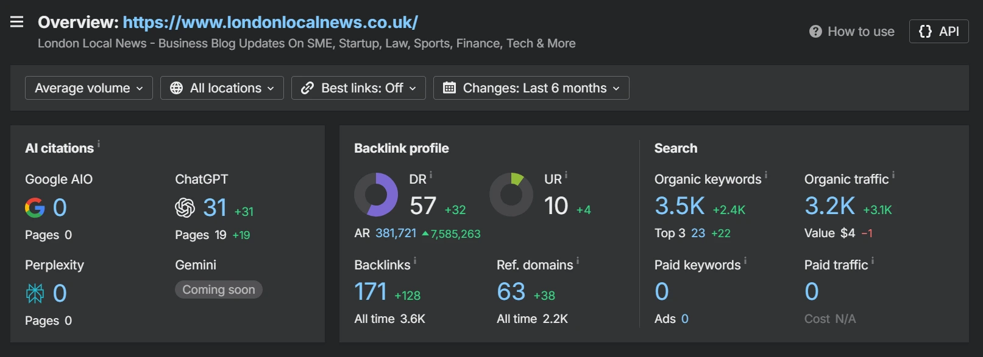Click the info icon beside Organic keywords
Screen dimensions: 983x357
coord(766,175)
